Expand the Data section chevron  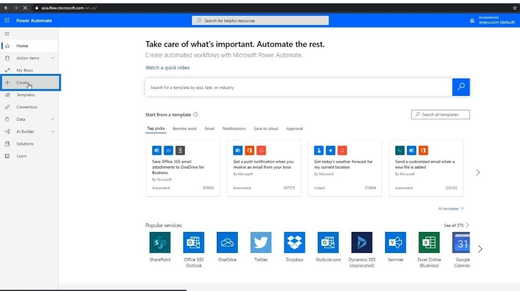click(52, 119)
